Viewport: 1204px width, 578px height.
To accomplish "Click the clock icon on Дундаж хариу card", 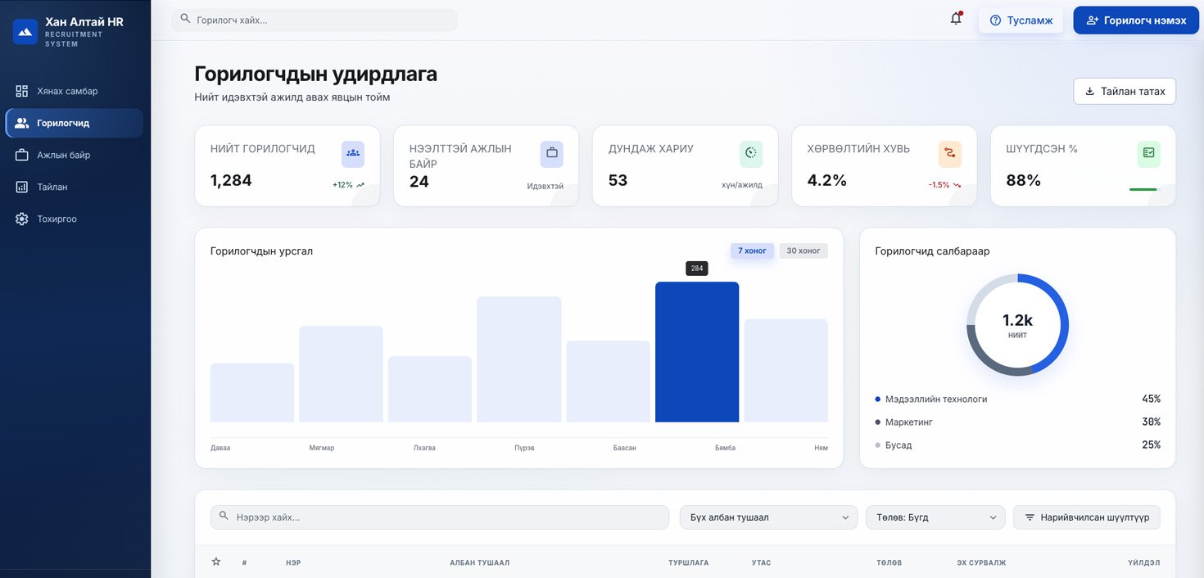I will coord(751,153).
